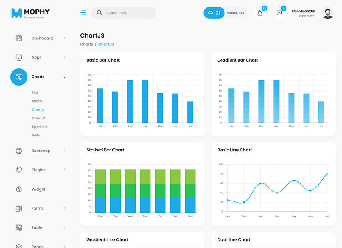Open the Chartist submenu item
Screen dimensions: 342x248
tap(38, 118)
